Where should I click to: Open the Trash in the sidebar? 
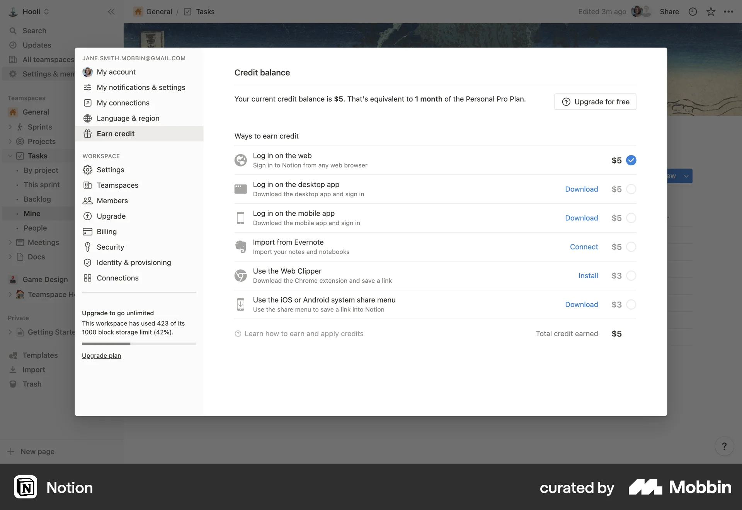click(32, 384)
